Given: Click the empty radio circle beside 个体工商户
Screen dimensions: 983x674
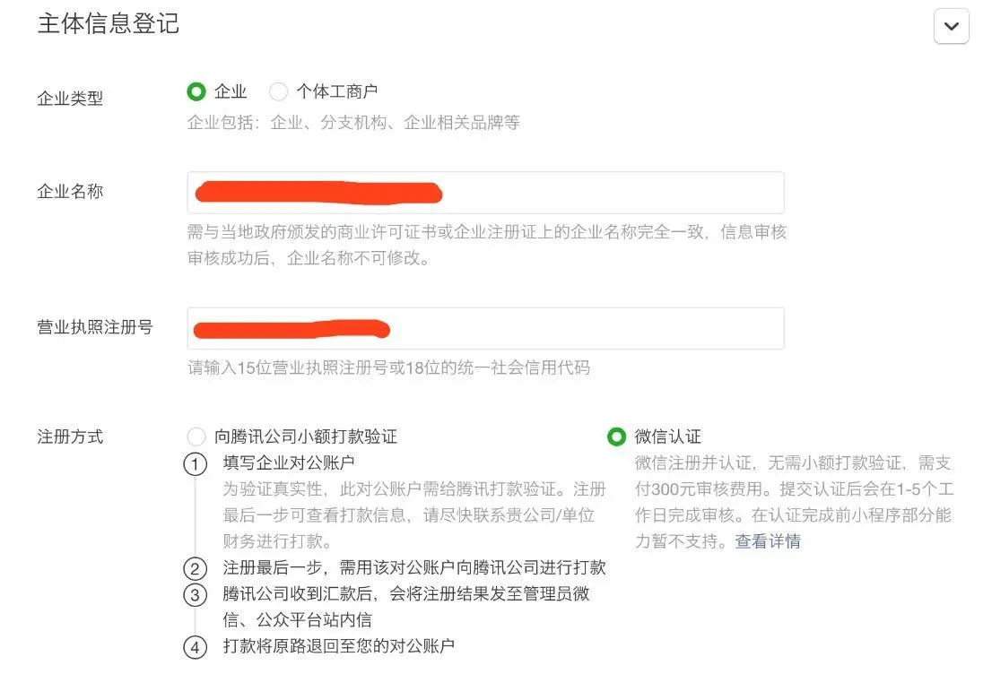Looking at the screenshot, I should coord(279,91).
